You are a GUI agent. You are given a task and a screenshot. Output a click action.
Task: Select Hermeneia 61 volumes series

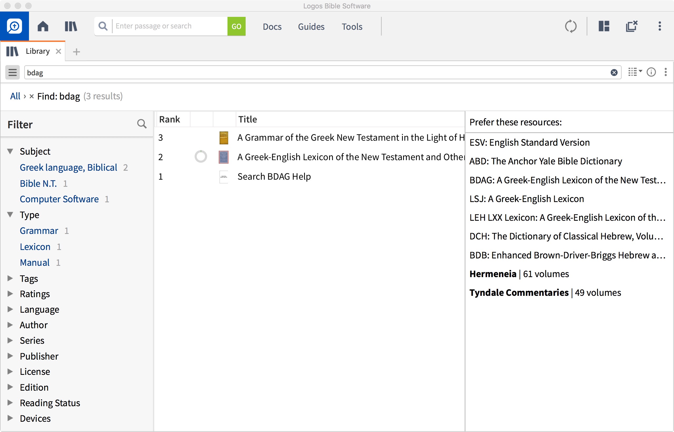click(519, 274)
